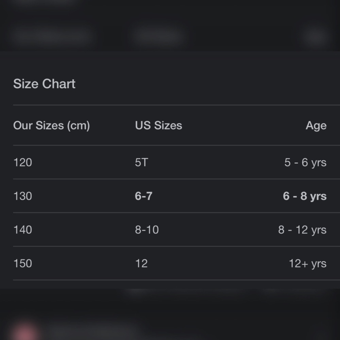Click the bold 6 - 8 yrs age
The image size is (340, 340).
click(x=305, y=196)
